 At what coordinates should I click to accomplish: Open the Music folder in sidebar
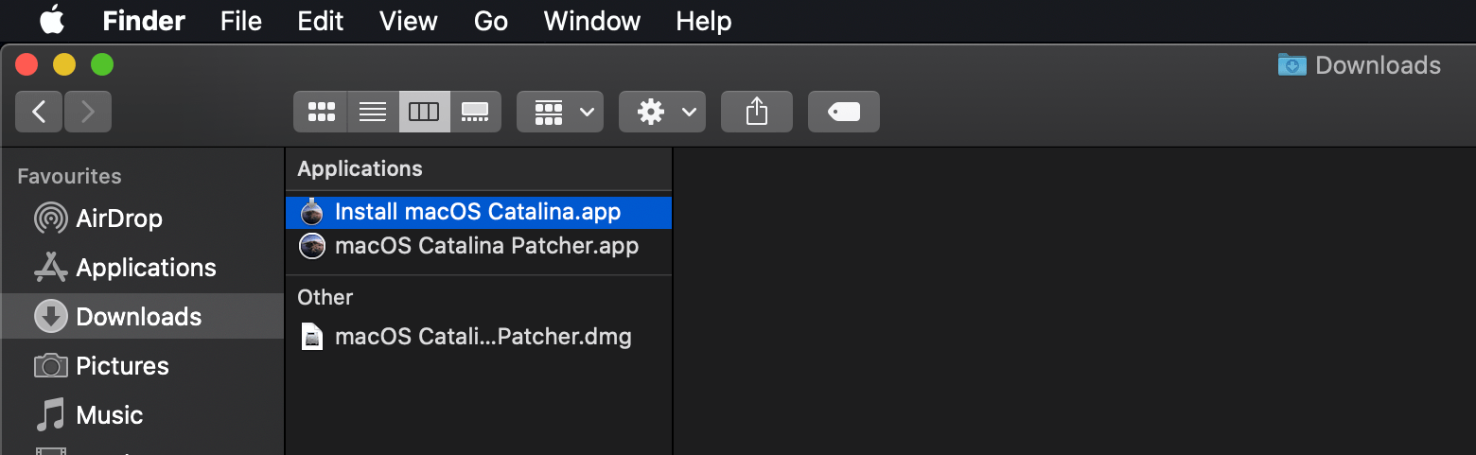[x=109, y=415]
